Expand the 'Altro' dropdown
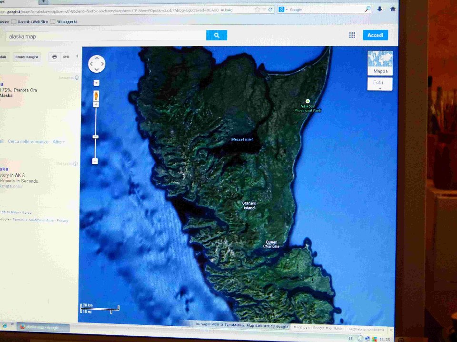Screen dimensions: 457x342 pyautogui.click(x=59, y=142)
